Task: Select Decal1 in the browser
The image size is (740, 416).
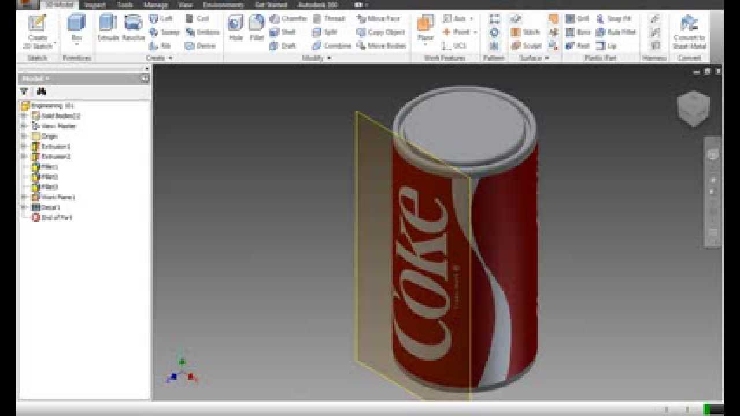Action: [46, 207]
